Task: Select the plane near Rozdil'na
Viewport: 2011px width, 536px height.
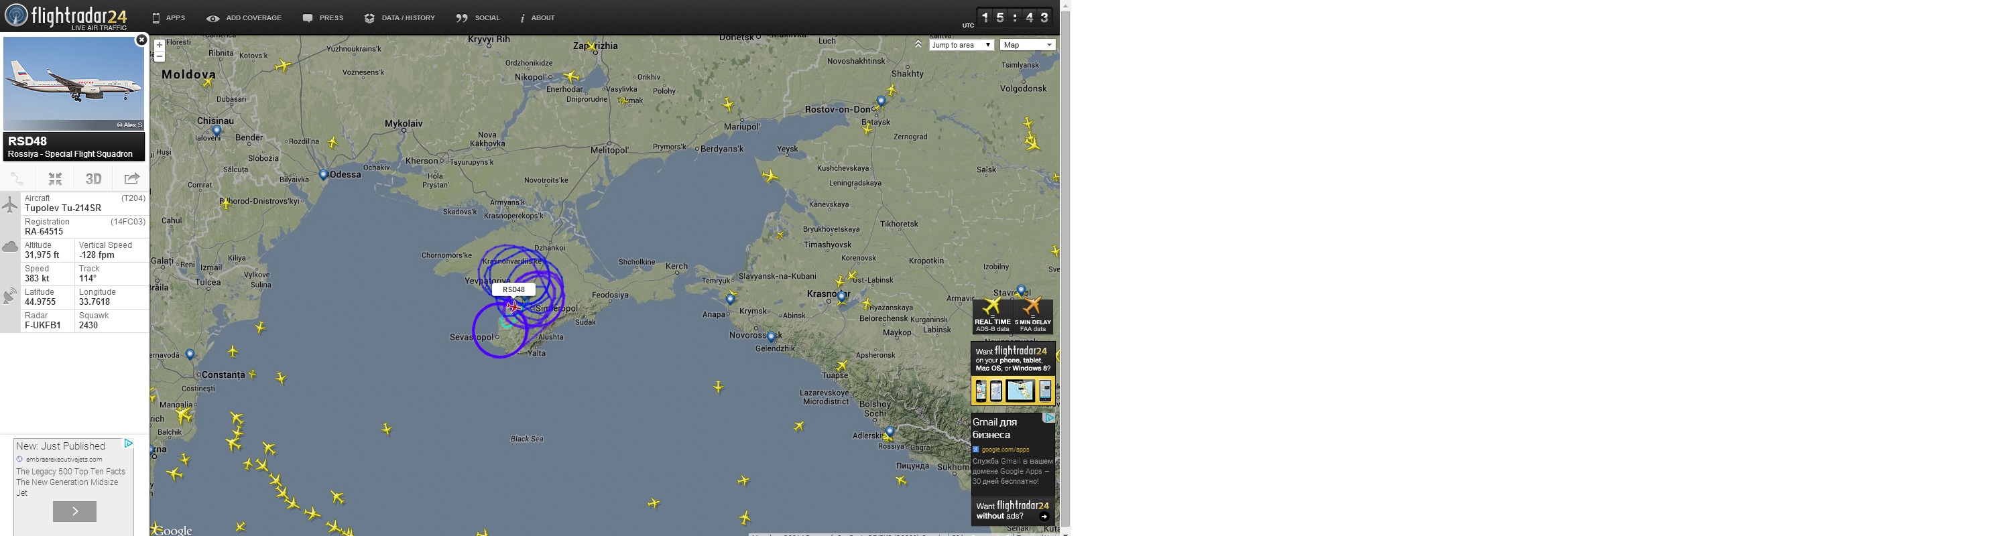Action: [x=333, y=143]
